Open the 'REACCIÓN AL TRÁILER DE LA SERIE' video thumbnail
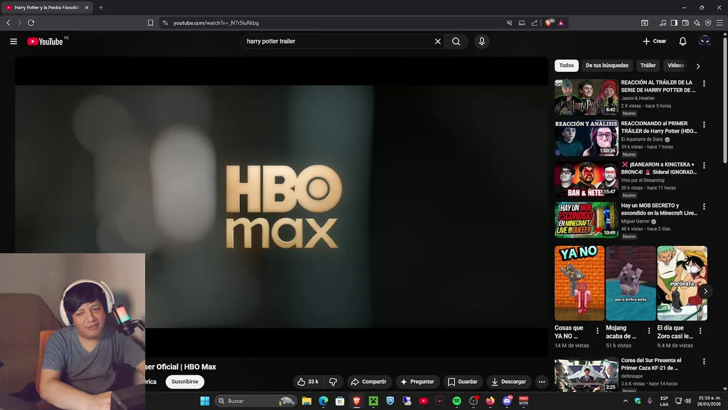 [x=586, y=97]
